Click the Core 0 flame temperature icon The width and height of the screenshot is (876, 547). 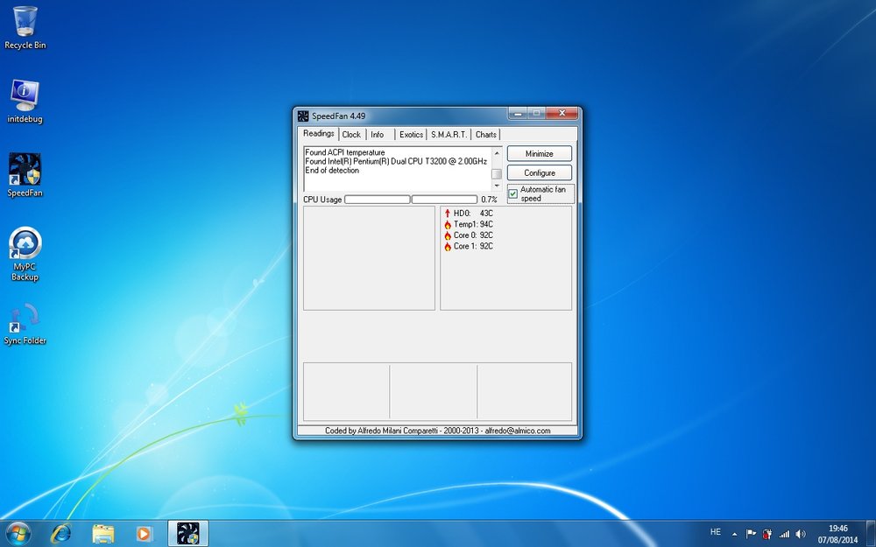point(448,235)
